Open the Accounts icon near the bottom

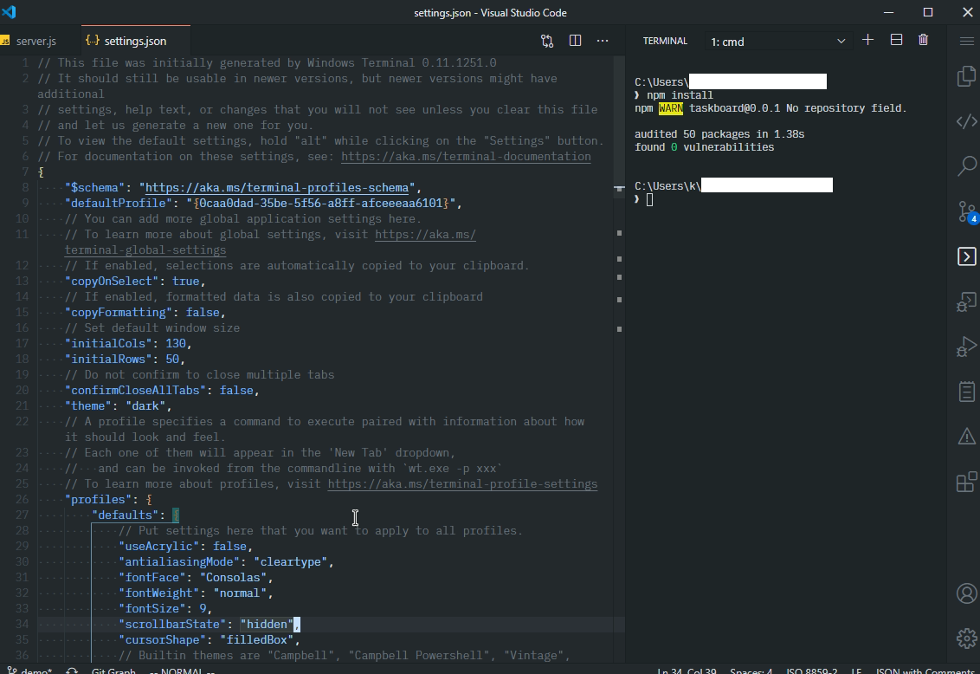click(966, 593)
